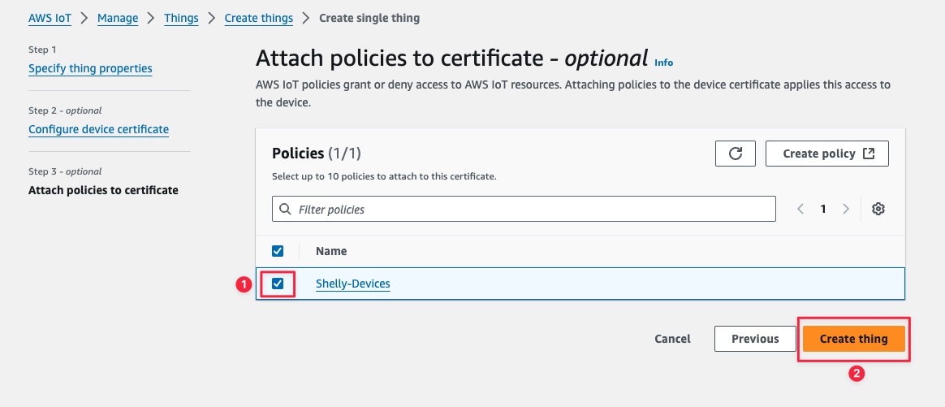Cancel the thing creation

tap(672, 339)
